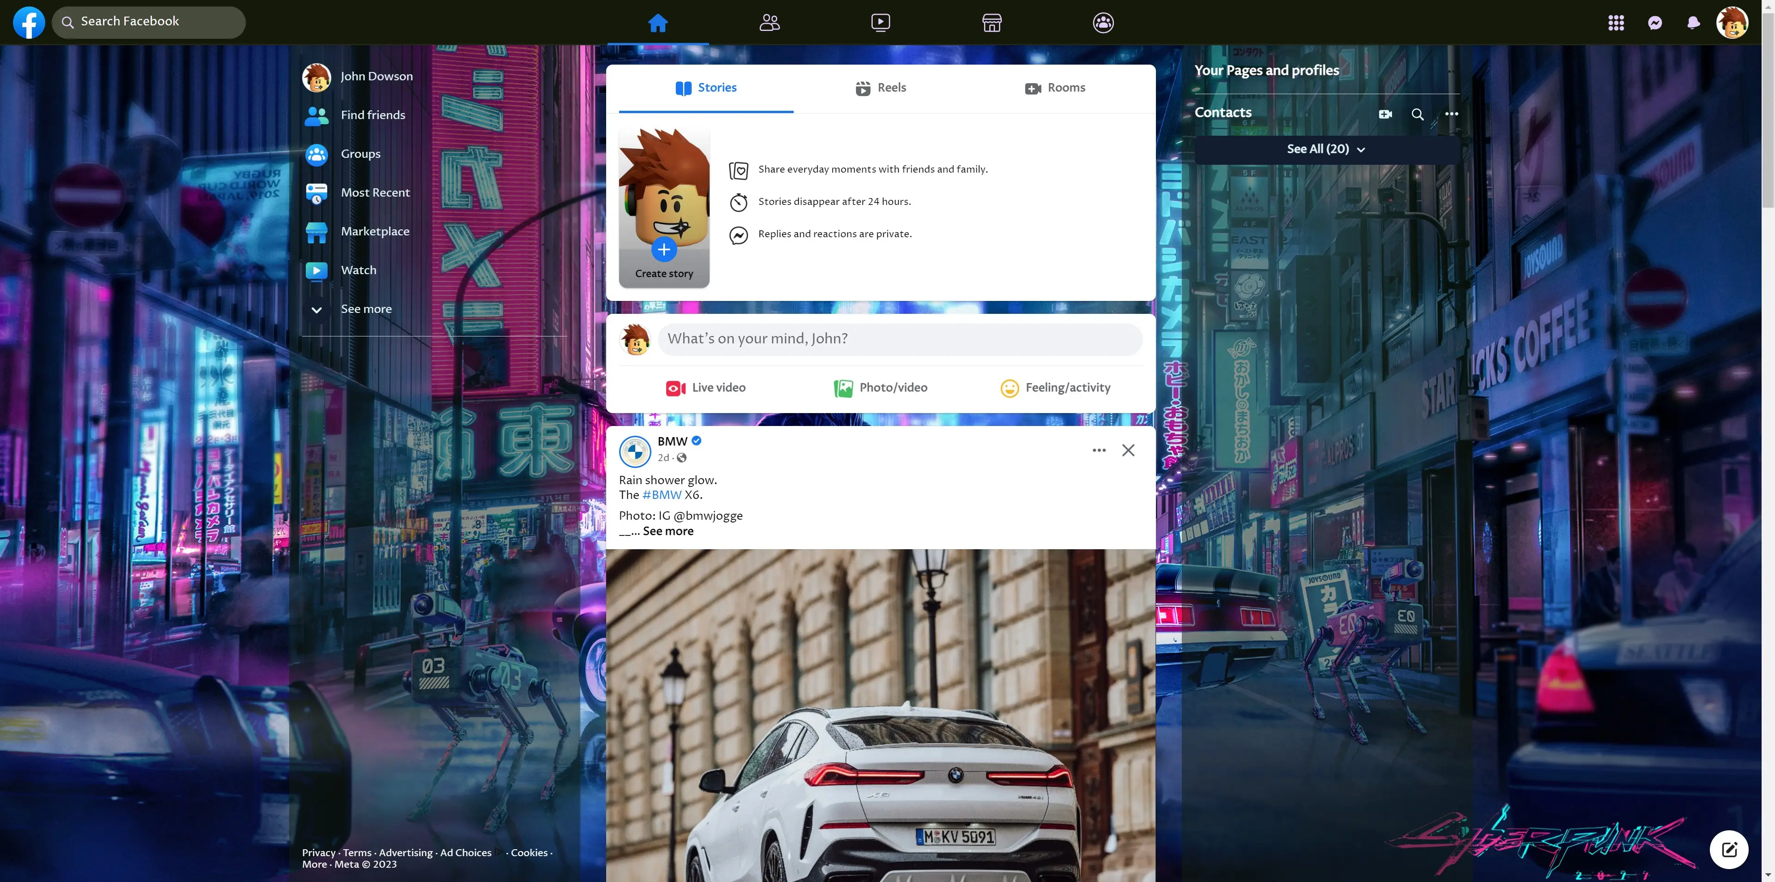Switch to Stories tab
The width and height of the screenshot is (1775, 882).
click(x=706, y=88)
